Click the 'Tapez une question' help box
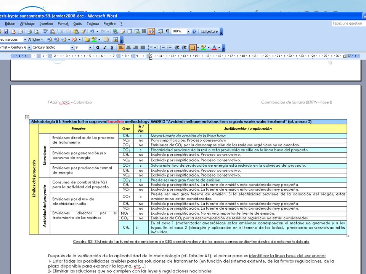366x274 pixels. point(348,24)
